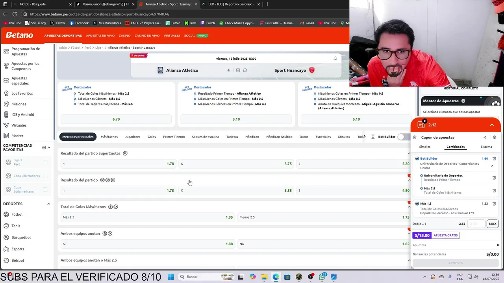504x283 pixels.
Task: Click the bet slip icon with badge 2
Action: 421,125
